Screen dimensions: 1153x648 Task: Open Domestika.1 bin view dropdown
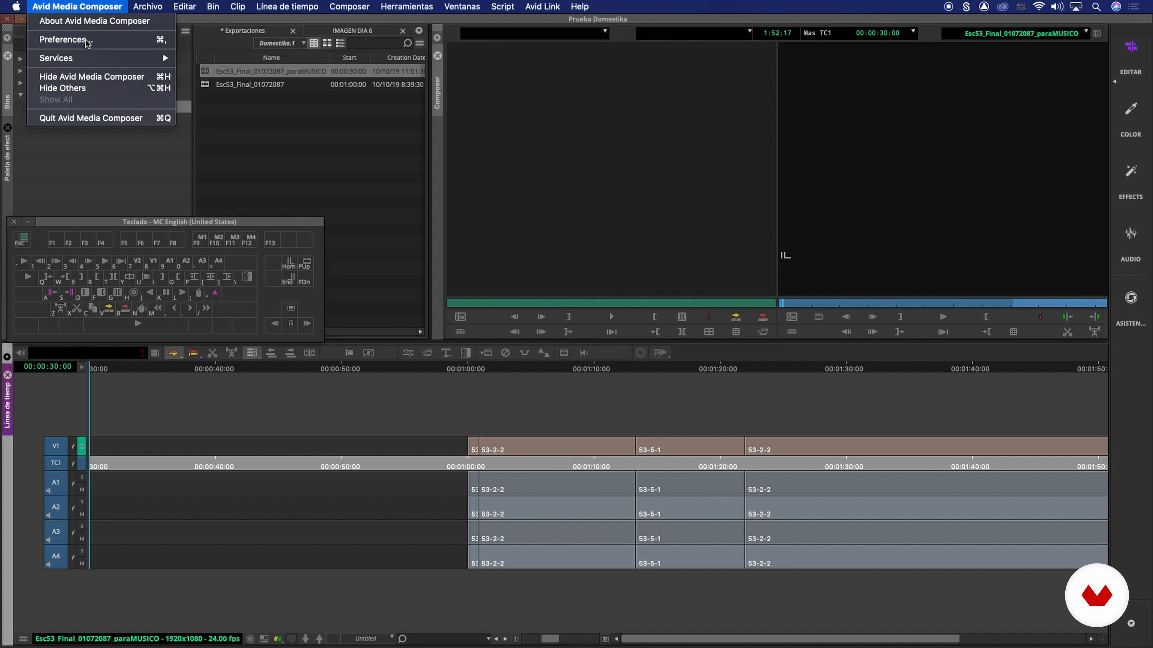tap(281, 43)
